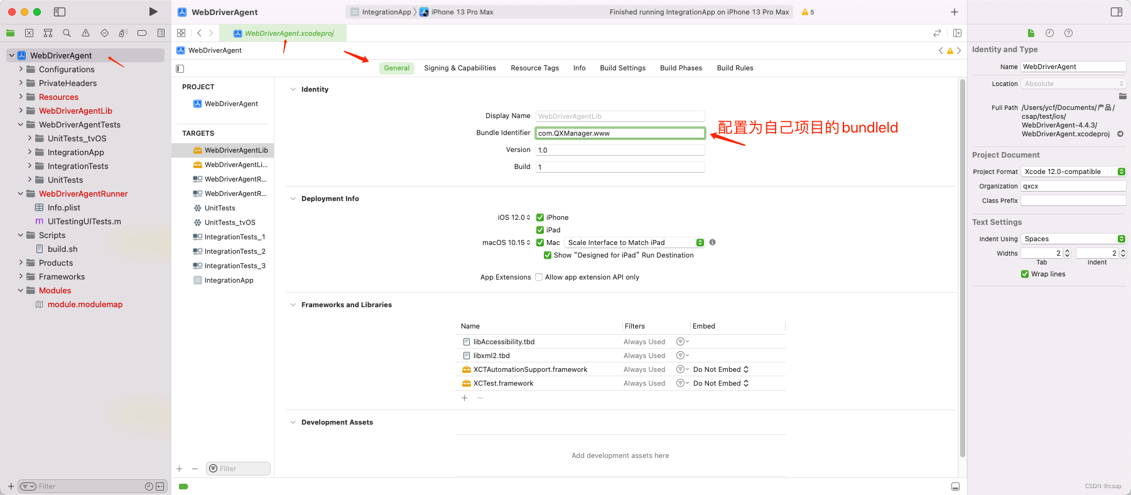Click the editor vertical scrollbar

point(962,268)
